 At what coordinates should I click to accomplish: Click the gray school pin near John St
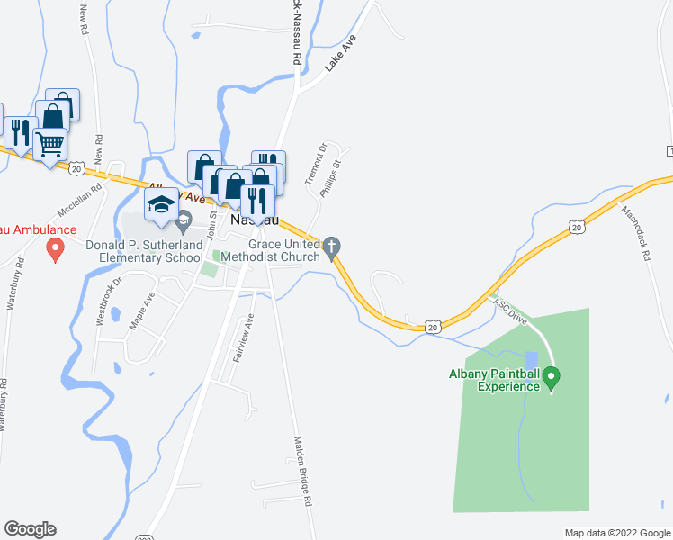click(184, 222)
